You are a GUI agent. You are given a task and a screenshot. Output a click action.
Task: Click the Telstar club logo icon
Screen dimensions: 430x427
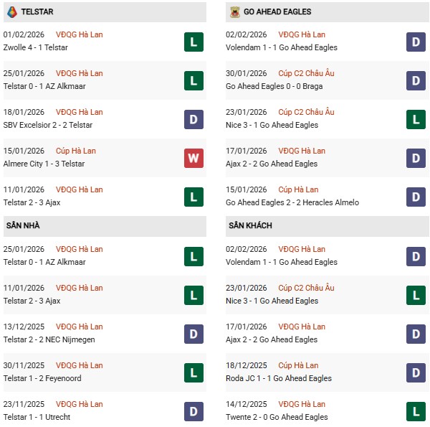(11, 11)
